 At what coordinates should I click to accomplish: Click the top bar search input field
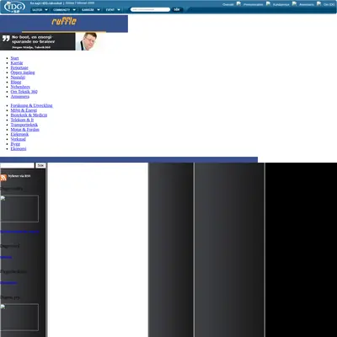click(150, 9)
